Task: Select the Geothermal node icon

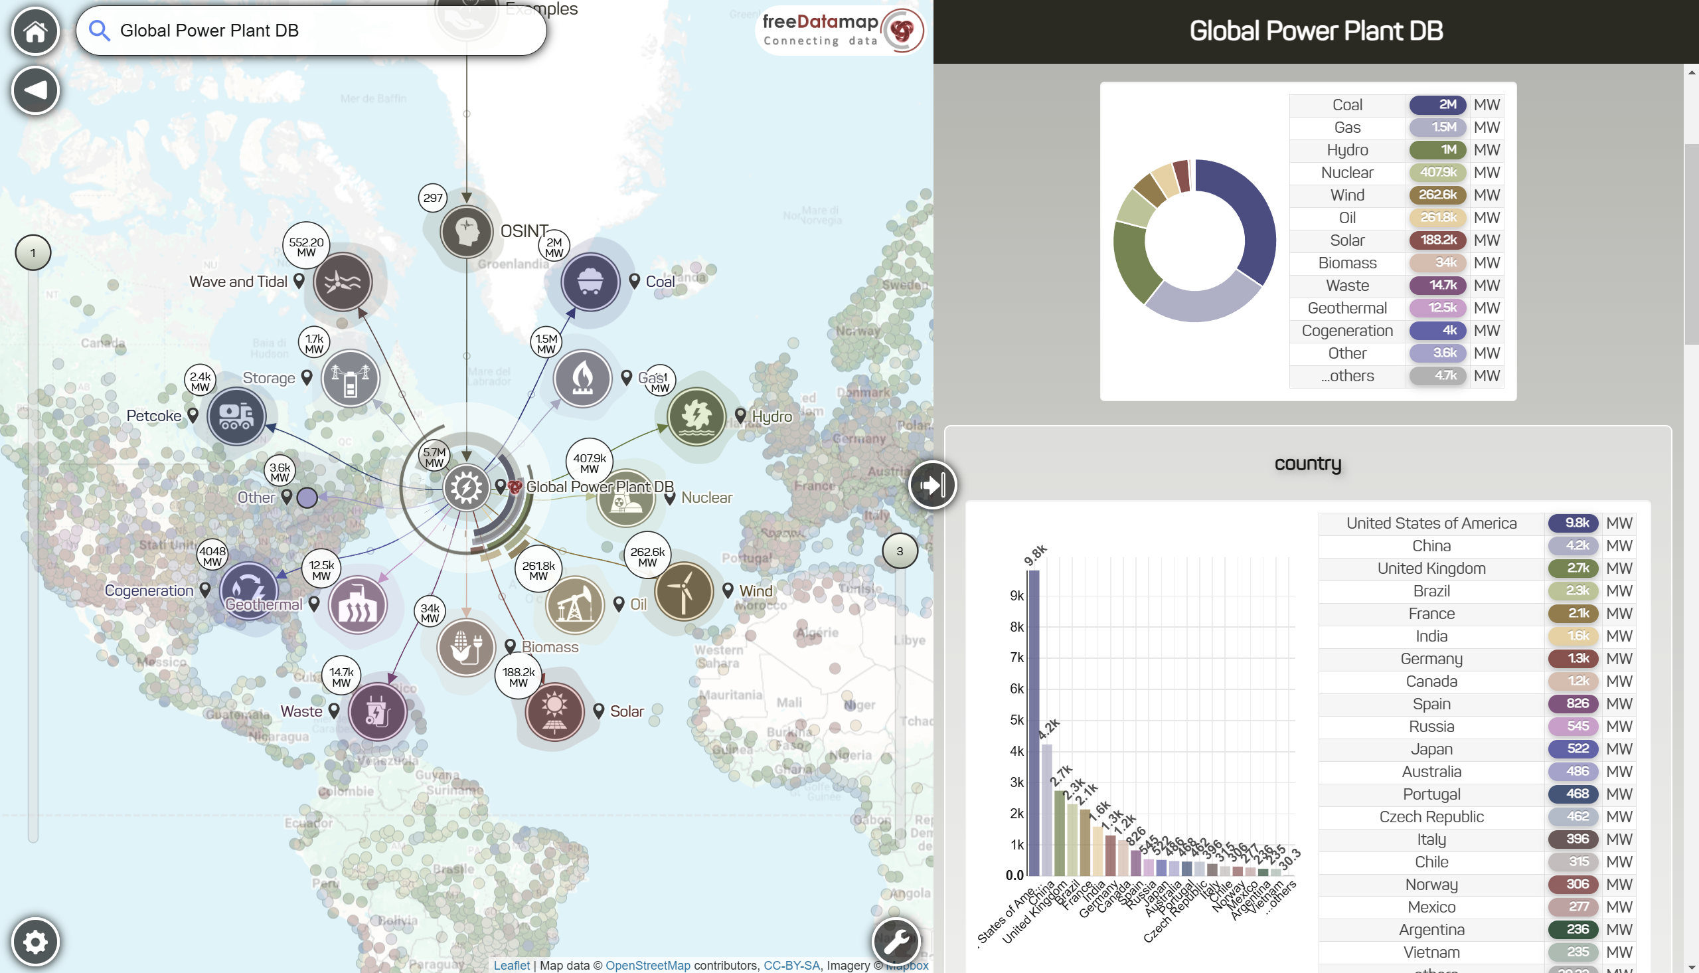Action: 358,605
